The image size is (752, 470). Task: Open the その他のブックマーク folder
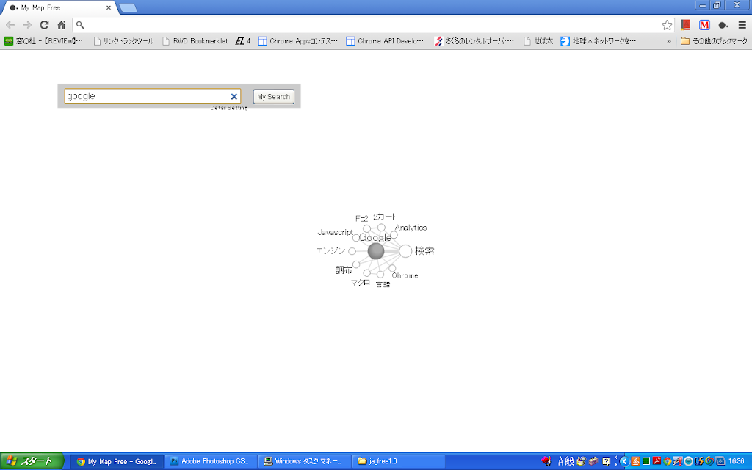click(714, 41)
